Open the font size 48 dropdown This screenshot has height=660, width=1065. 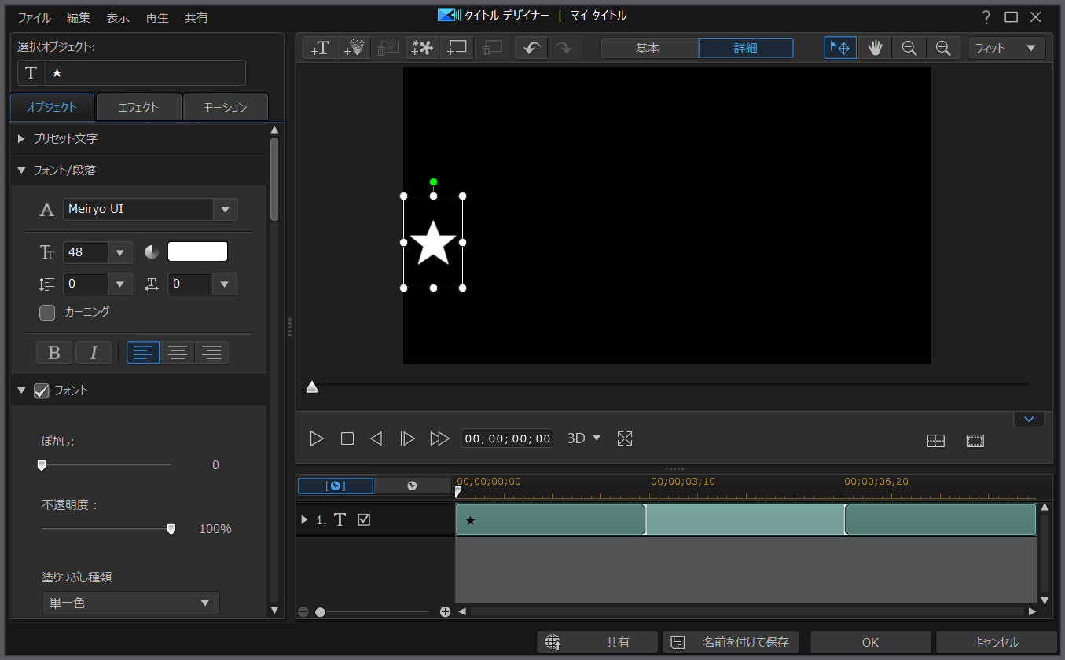coord(120,252)
